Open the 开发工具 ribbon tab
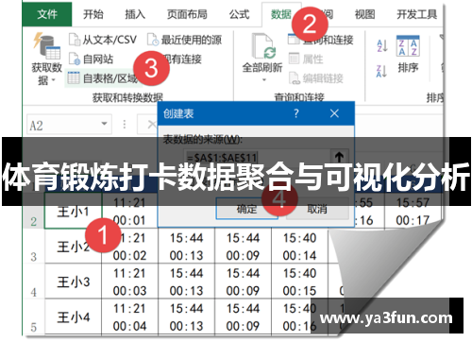The height and width of the screenshot is (342, 472). [x=416, y=14]
